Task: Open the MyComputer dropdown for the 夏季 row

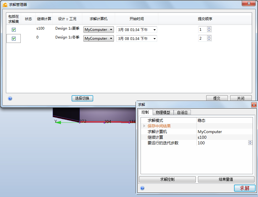Action: click(98, 30)
